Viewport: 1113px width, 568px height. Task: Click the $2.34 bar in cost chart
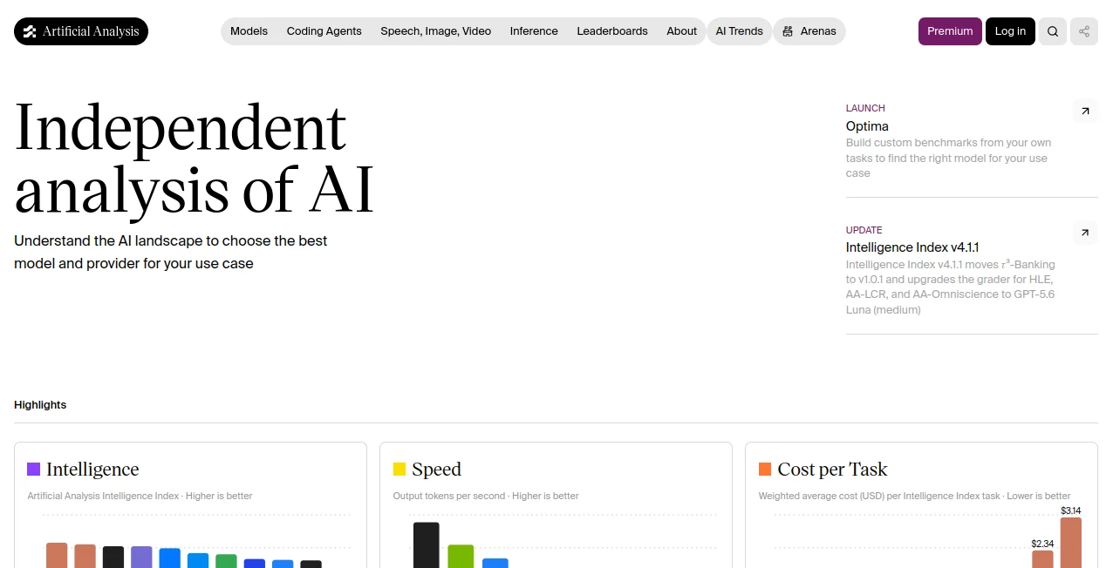[x=1042, y=559]
